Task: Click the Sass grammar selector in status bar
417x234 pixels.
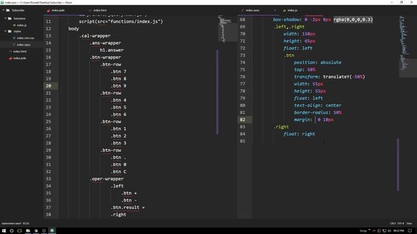Action: point(409,224)
